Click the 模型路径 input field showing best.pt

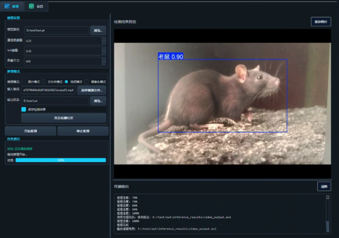pyautogui.click(x=57, y=30)
